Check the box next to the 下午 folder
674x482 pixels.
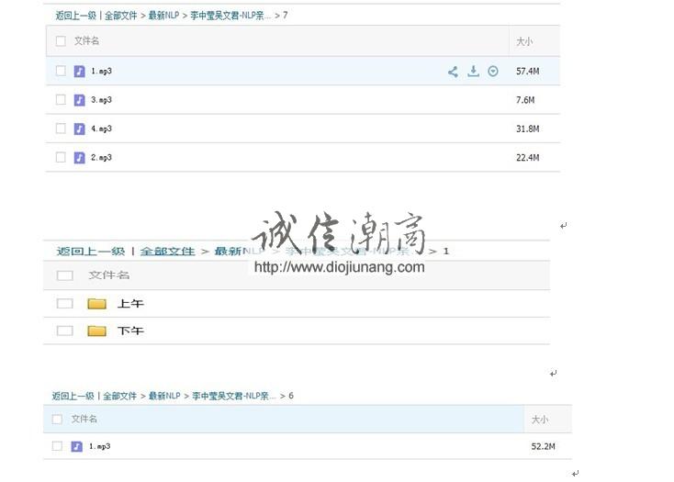[65, 331]
